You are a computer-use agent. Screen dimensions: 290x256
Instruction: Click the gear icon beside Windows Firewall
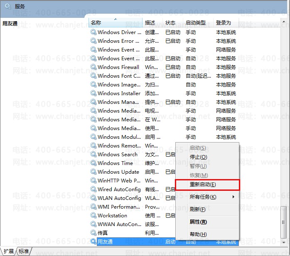point(93,67)
